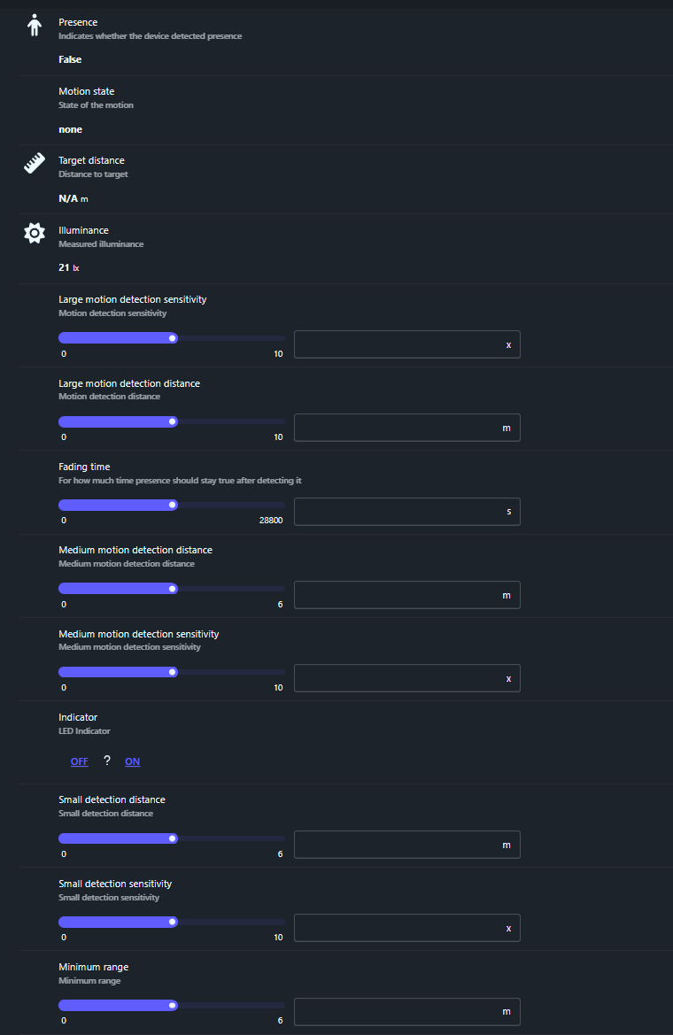Focus the Large motion detection sensitivity input
The image size is (673, 1035).
(x=398, y=344)
